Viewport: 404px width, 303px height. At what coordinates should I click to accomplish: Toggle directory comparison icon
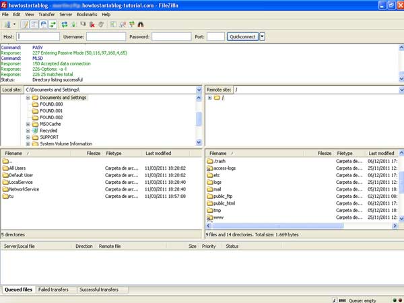pyautogui.click(x=123, y=24)
